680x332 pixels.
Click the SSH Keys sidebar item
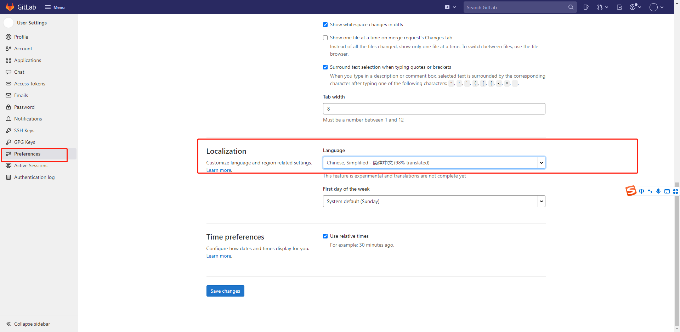click(x=24, y=130)
